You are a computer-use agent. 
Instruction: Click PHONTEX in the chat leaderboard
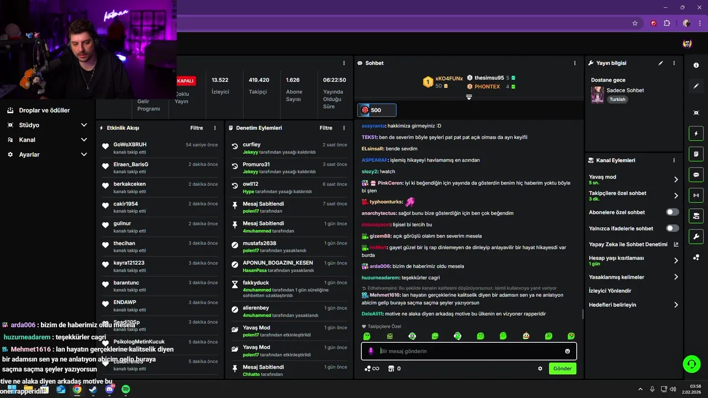[x=487, y=87]
